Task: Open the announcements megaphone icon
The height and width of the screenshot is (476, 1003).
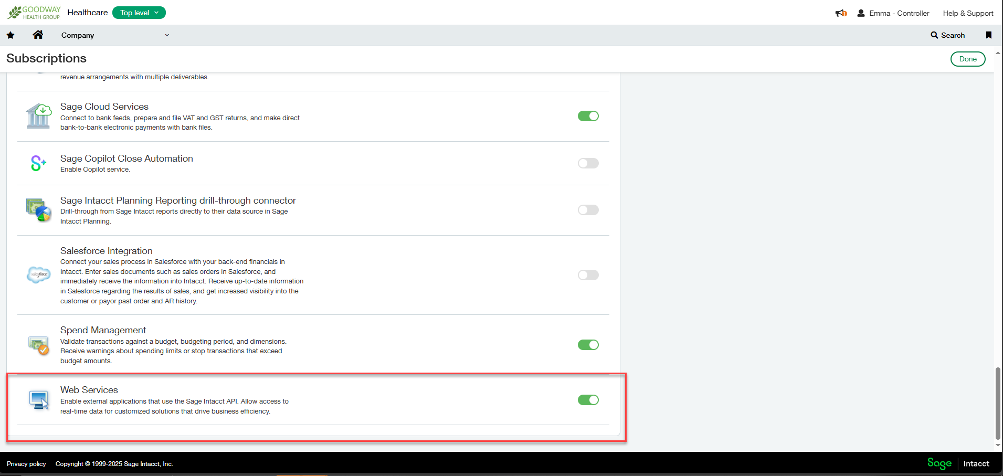Action: pos(841,13)
